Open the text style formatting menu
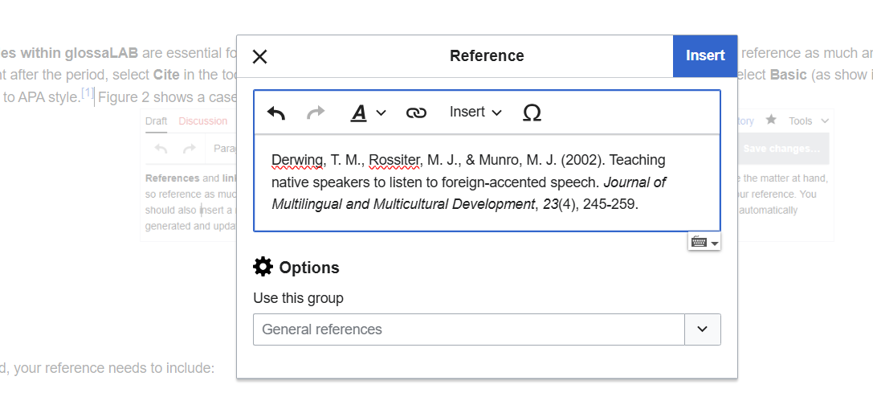 (x=368, y=113)
